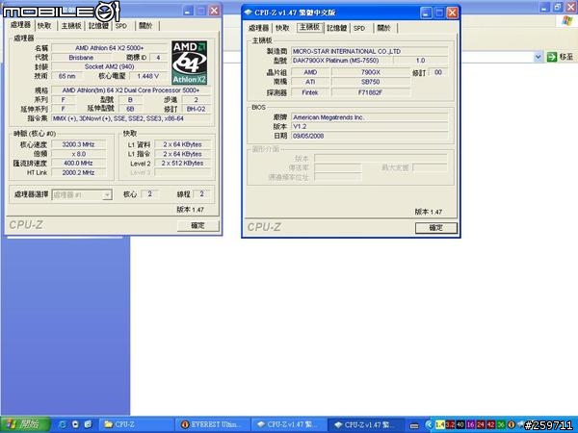This screenshot has width=578, height=433.
Task: Select 主機板 tab in right CPU-Z window
Action: [x=310, y=28]
